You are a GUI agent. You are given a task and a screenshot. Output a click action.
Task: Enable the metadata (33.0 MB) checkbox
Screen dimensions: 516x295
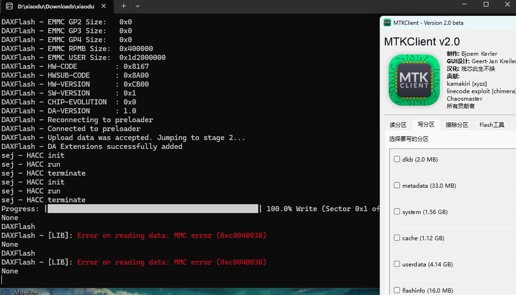(397, 185)
